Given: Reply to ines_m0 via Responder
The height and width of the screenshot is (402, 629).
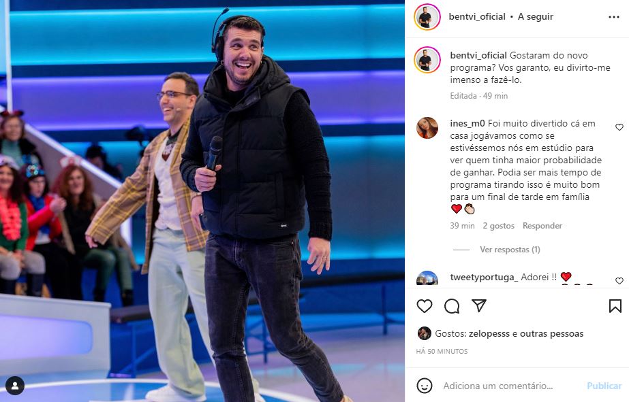Looking at the screenshot, I should [x=542, y=226].
